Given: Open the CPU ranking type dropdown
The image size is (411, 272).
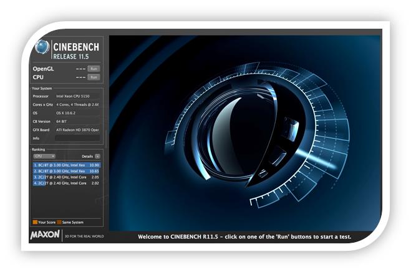Looking at the screenshot, I should [x=45, y=156].
